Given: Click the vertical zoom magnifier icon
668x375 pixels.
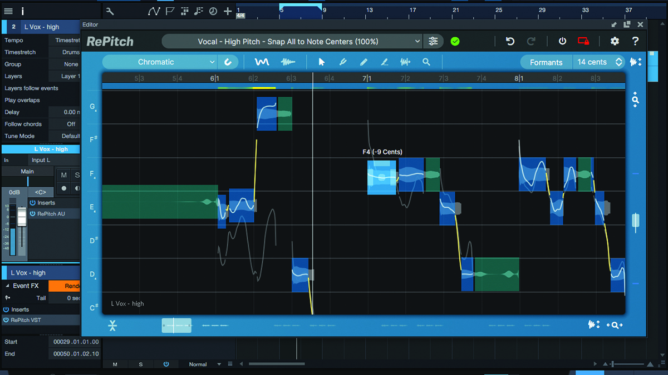Looking at the screenshot, I should tap(635, 100).
